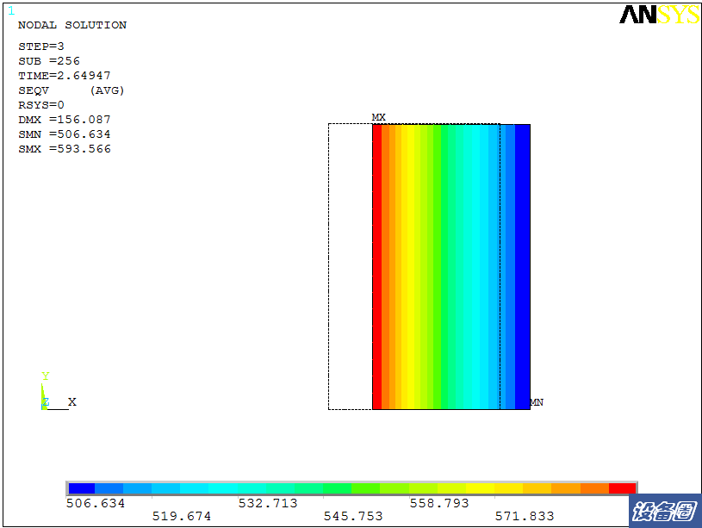The image size is (702, 528).
Task: Click the blue watermark logo badge
Action: (663, 512)
